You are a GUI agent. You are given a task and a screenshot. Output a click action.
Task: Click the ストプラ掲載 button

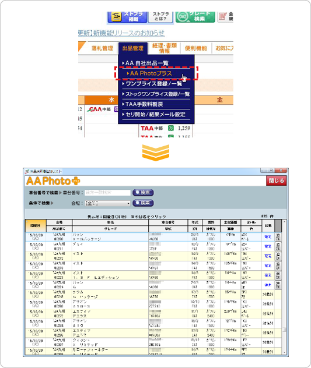[x=127, y=17]
